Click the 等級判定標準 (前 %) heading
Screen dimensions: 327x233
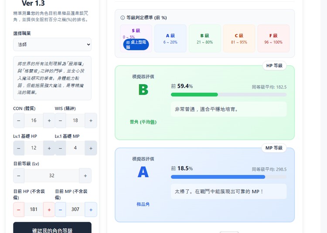click(x=146, y=18)
